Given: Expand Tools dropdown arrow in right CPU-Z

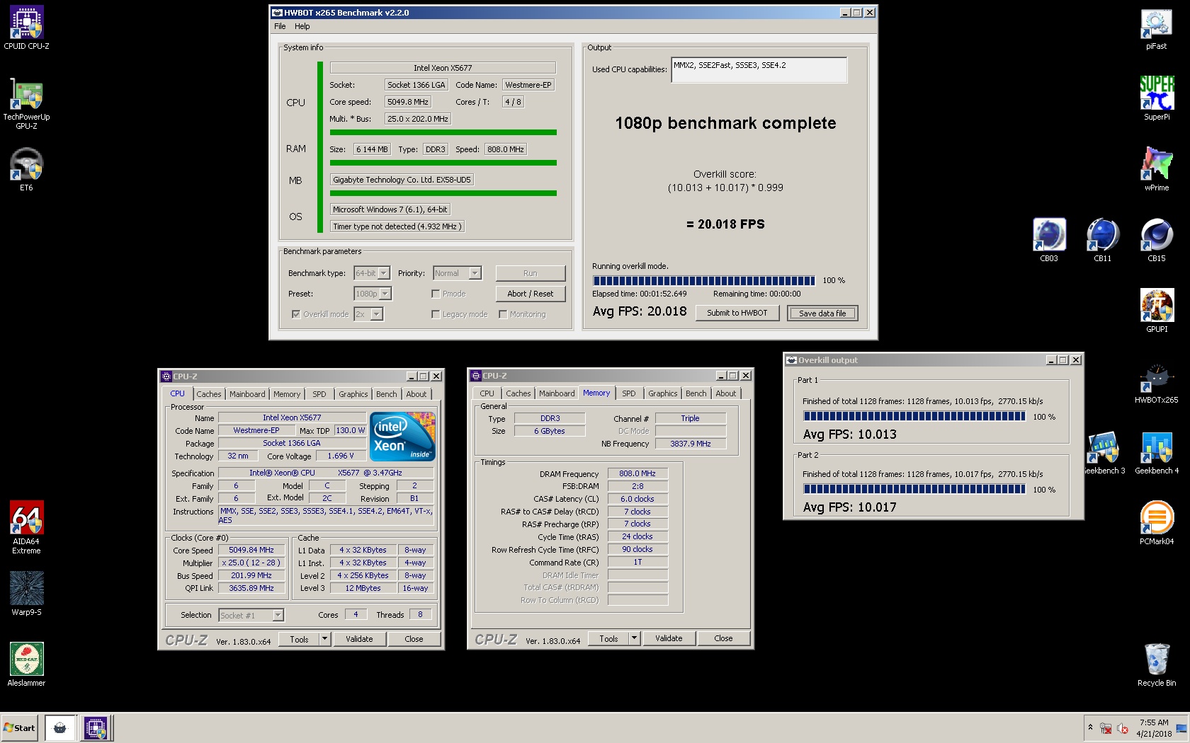Looking at the screenshot, I should (634, 638).
